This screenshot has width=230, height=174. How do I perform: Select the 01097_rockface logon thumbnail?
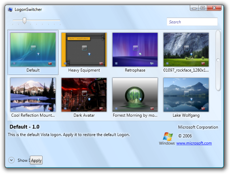click(186, 50)
